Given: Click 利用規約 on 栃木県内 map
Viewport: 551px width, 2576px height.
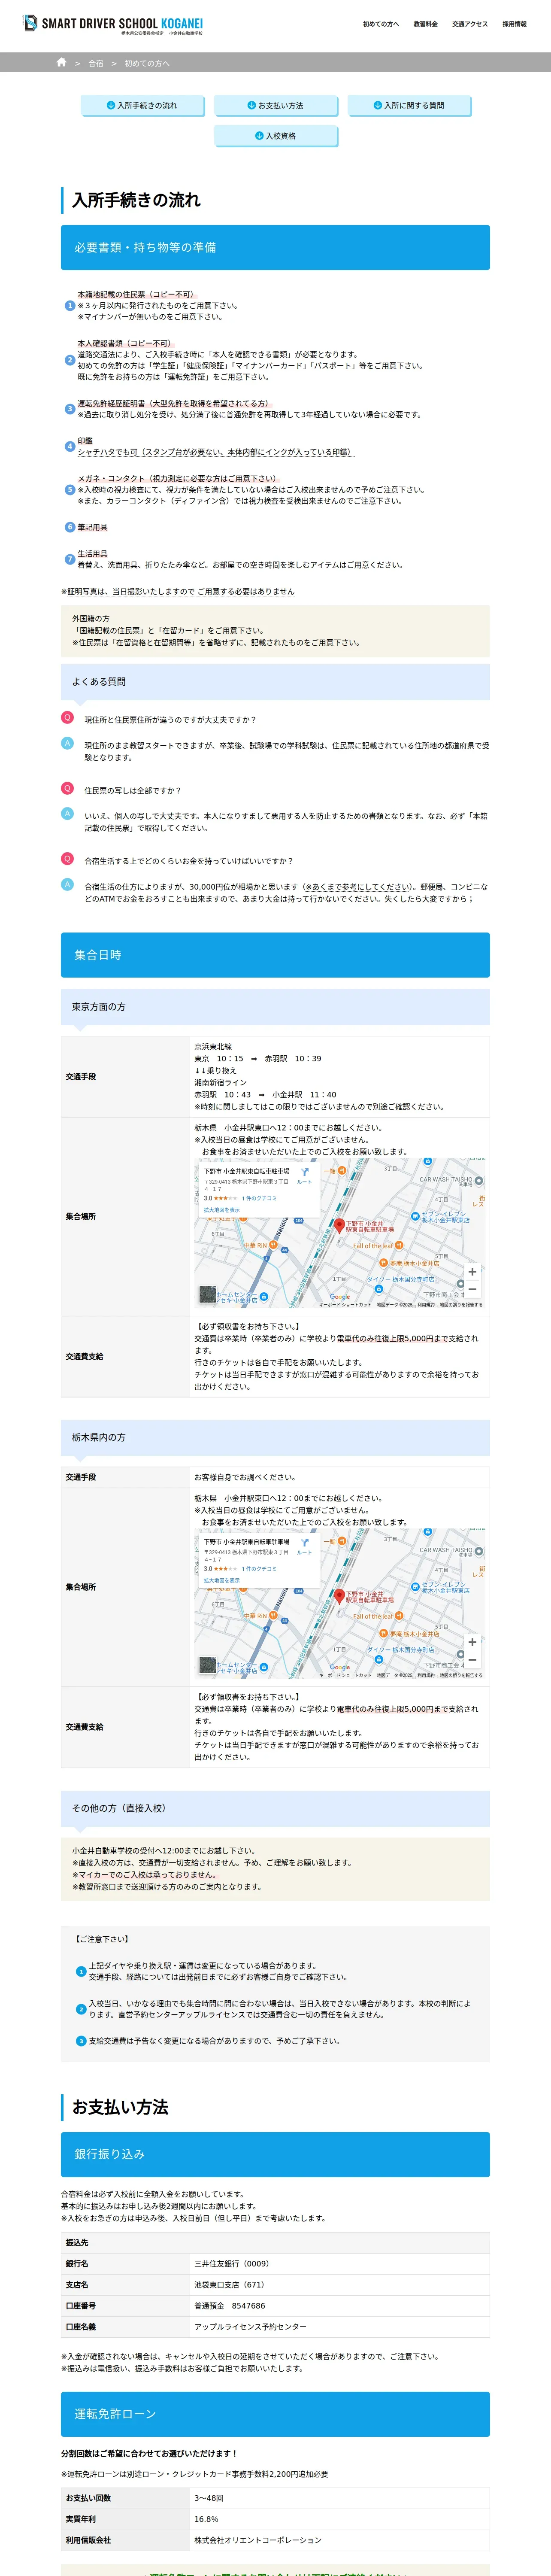Looking at the screenshot, I should [426, 1675].
